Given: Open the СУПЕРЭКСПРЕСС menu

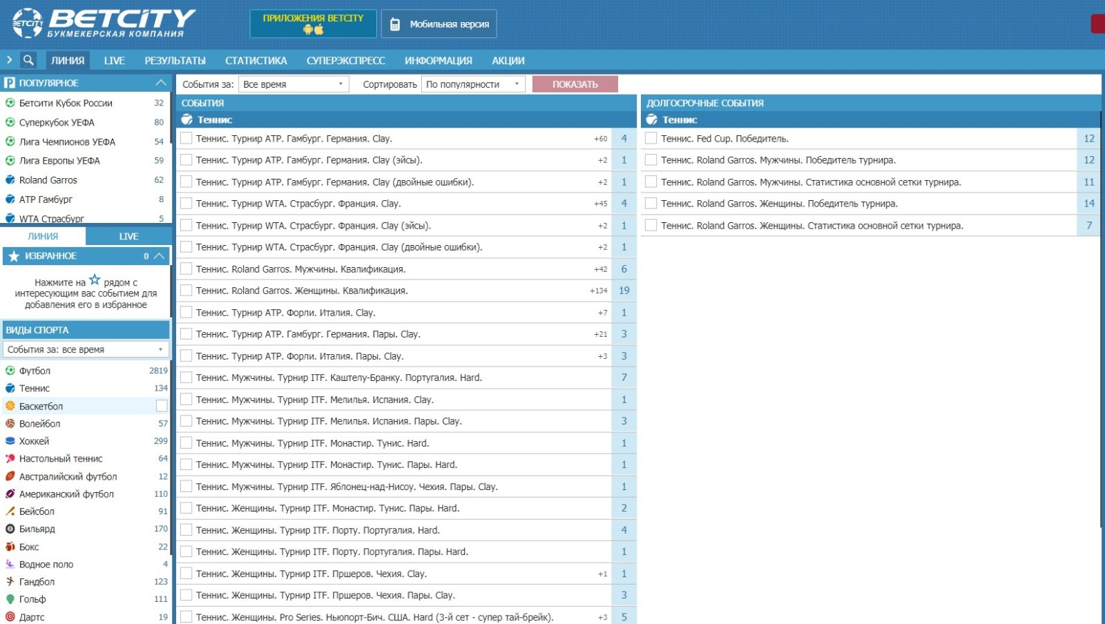Looking at the screenshot, I should [346, 60].
